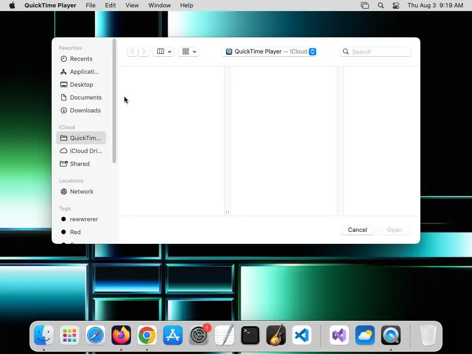The height and width of the screenshot is (354, 472).
Task: Open Downloads in the sidebar
Action: [81, 111]
